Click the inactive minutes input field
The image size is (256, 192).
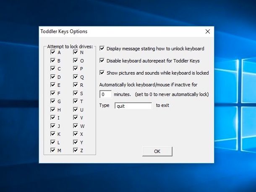click(x=105, y=94)
